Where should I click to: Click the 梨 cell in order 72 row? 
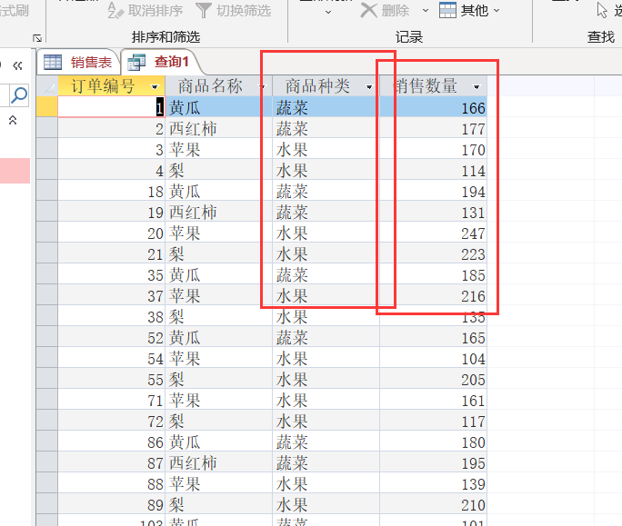point(218,421)
